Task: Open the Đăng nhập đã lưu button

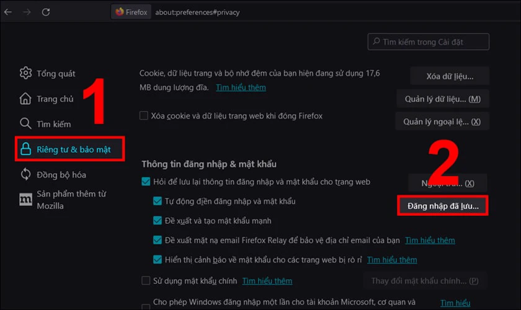Action: pyautogui.click(x=442, y=204)
